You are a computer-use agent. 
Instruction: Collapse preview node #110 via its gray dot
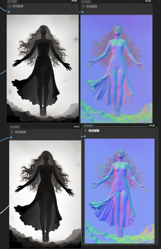(83, 7)
